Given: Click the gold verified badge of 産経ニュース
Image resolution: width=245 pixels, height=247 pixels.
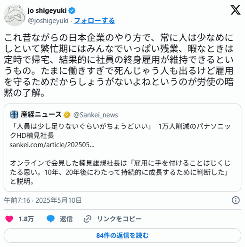Looking at the screenshot, I should (67, 115).
